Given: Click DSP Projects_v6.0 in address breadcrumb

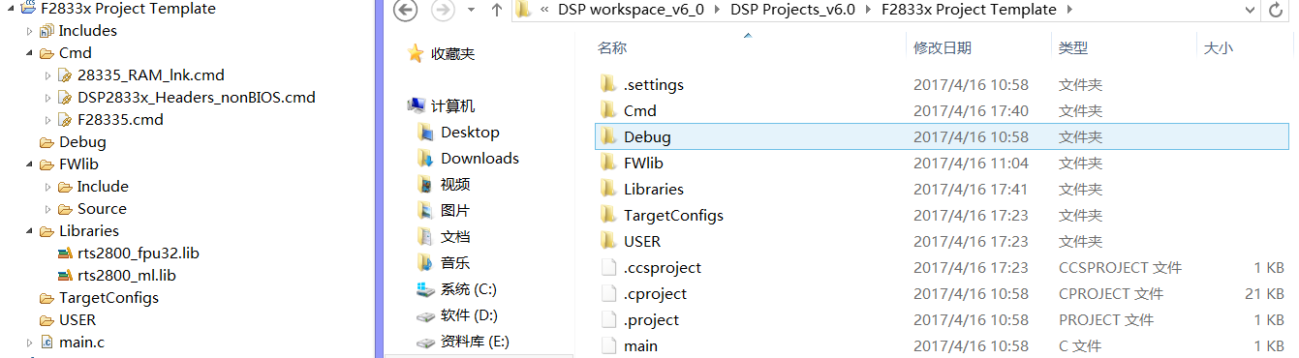Looking at the screenshot, I should [x=792, y=10].
